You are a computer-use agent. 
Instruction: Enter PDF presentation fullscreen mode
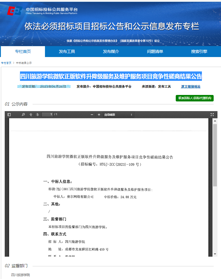212,115
